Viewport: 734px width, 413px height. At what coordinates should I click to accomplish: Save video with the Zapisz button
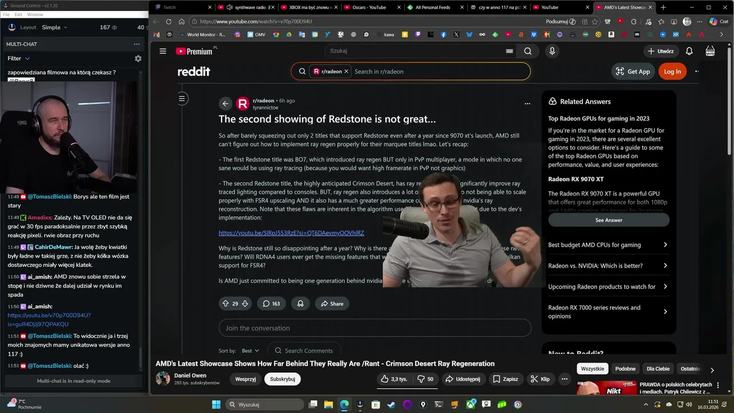(505, 379)
